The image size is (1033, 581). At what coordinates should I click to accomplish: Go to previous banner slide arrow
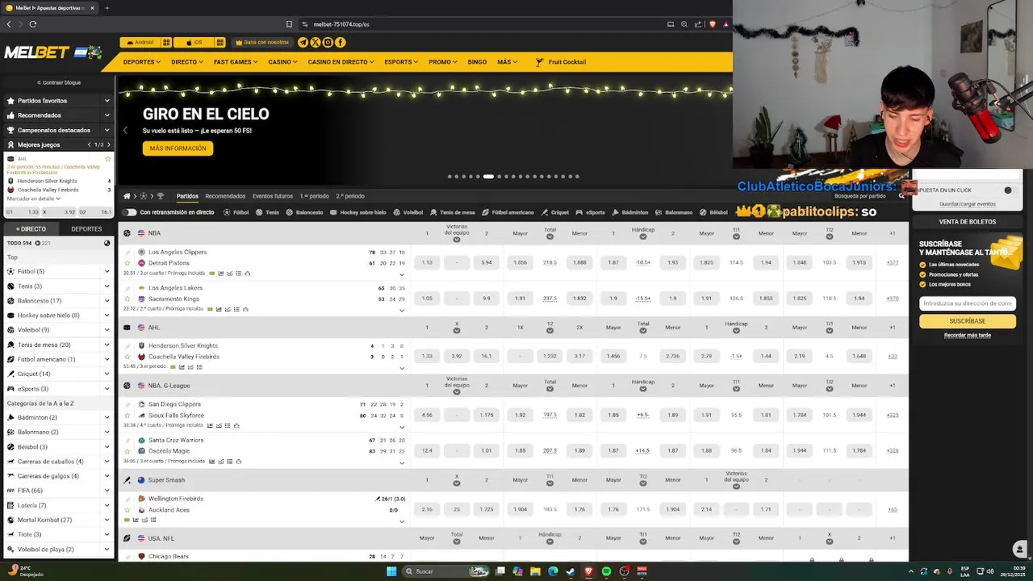point(125,130)
